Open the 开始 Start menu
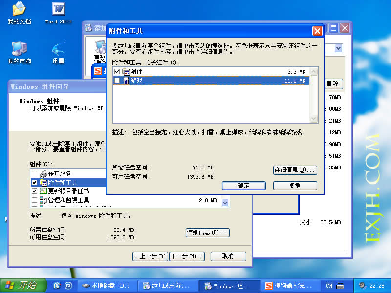Screen dimensions: 391x293 (23, 286)
